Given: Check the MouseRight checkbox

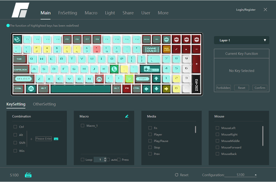Looking at the screenshot, I should click(218, 134).
